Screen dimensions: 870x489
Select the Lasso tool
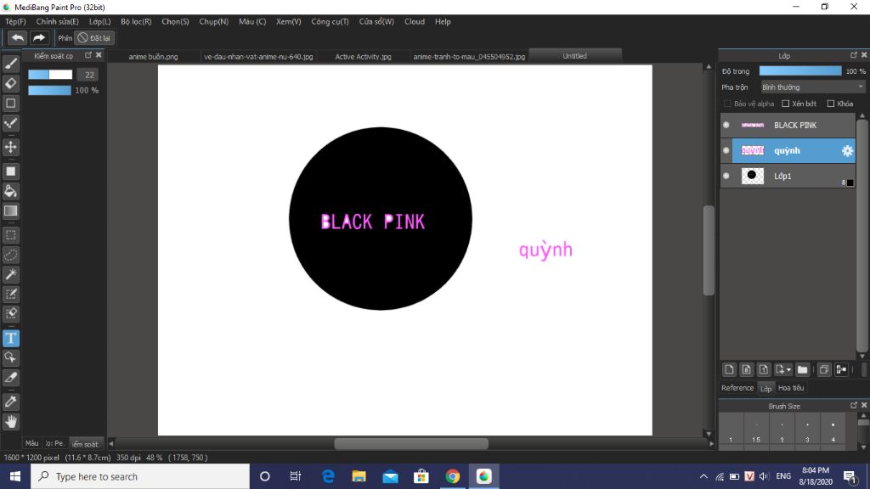10,255
